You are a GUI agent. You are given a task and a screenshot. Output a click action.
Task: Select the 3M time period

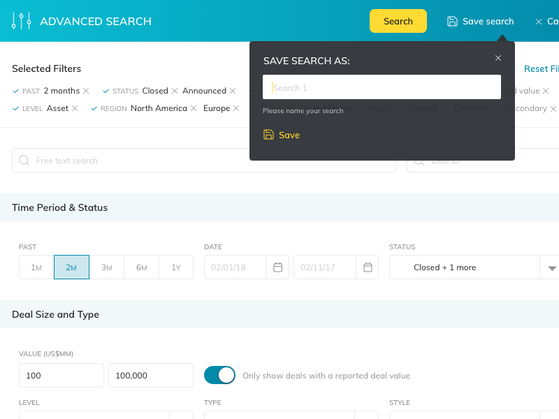[106, 267]
